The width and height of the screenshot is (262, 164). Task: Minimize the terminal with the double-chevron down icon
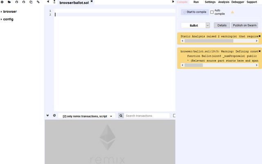point(47,116)
